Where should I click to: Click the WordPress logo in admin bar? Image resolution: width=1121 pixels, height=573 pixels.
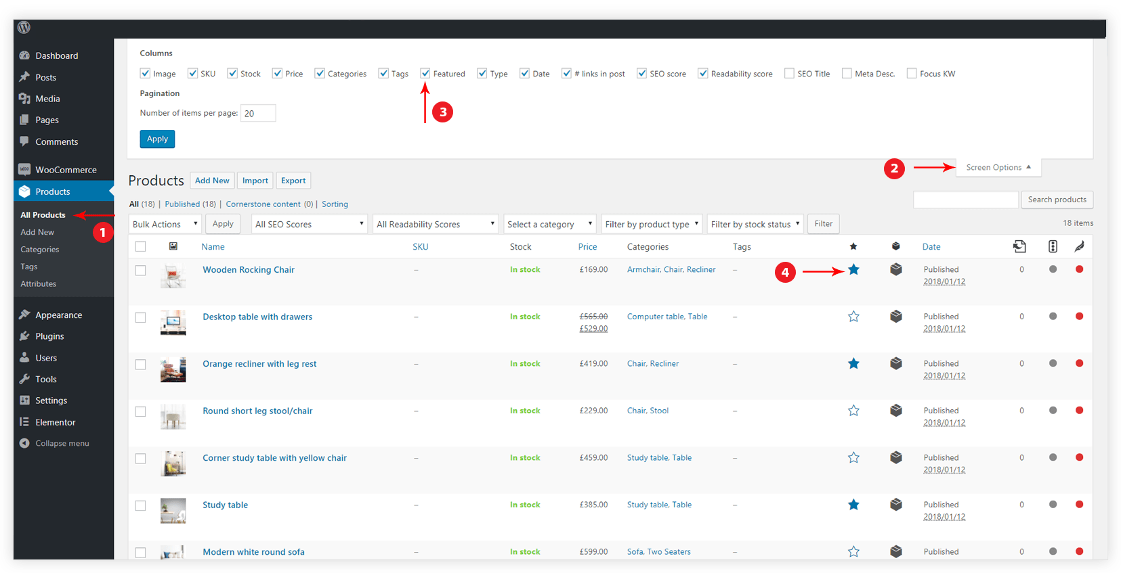pos(24,28)
